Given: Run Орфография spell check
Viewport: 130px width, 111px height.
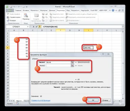Looking at the screenshot, I should pyautogui.click(x=13, y=14).
